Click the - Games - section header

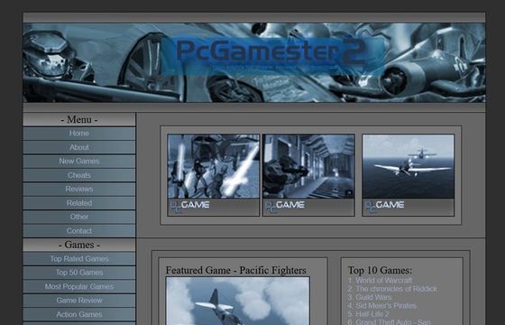(x=79, y=245)
